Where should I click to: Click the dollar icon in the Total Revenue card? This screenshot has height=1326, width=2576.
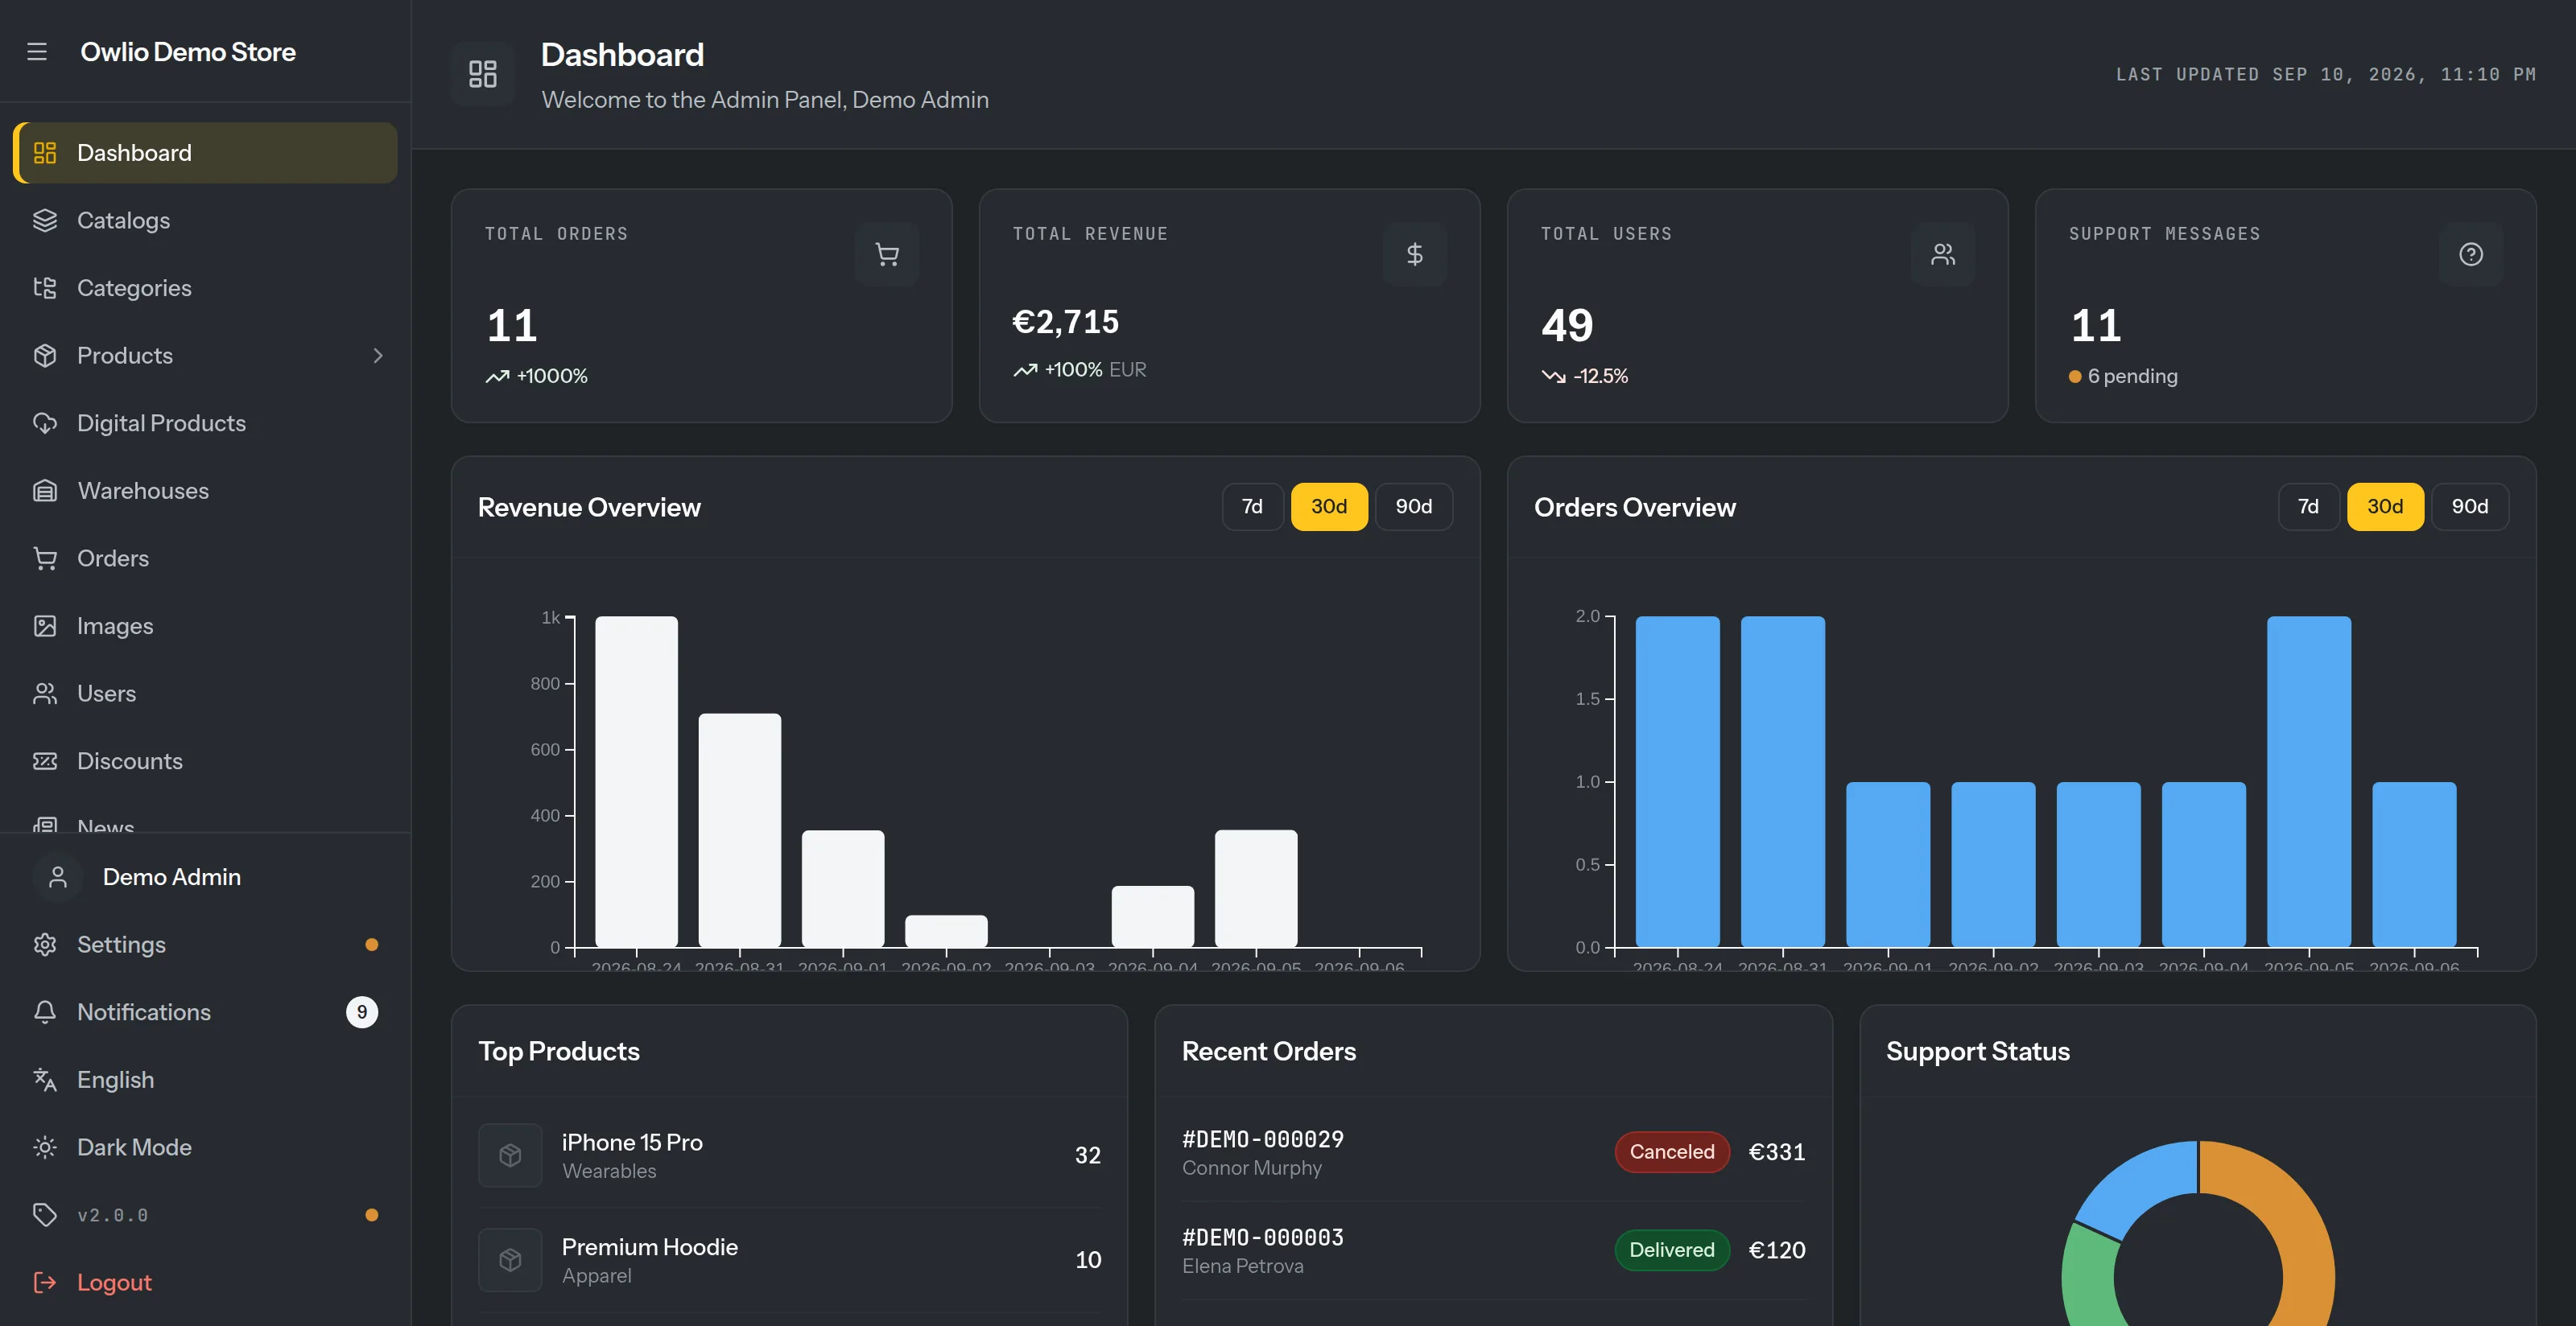[1415, 255]
